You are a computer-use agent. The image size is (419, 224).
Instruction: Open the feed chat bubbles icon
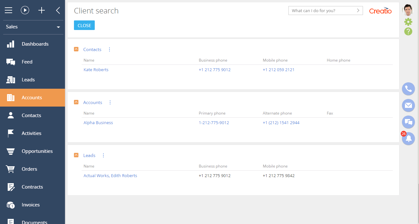(x=408, y=122)
